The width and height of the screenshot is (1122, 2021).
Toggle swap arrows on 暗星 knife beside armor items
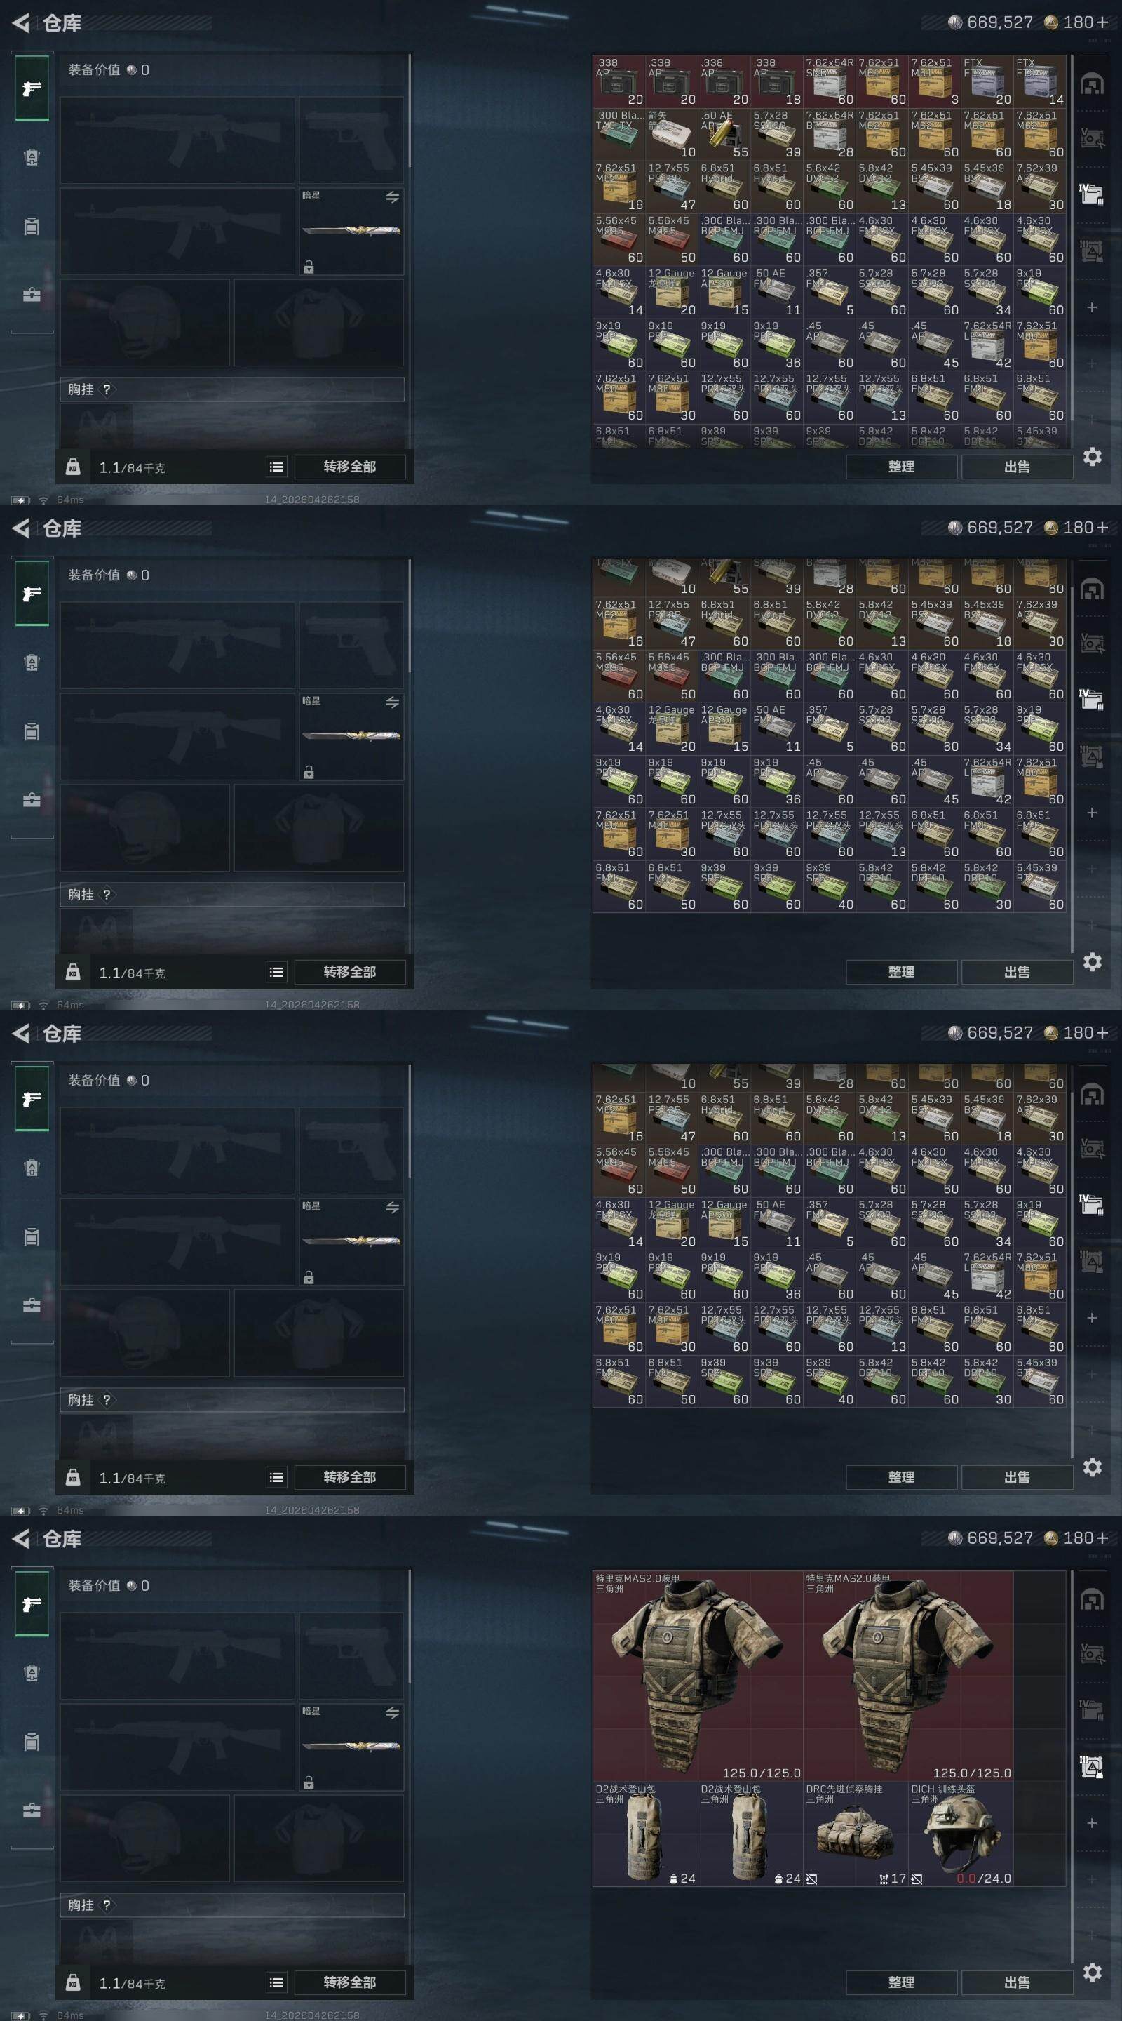pos(392,1713)
